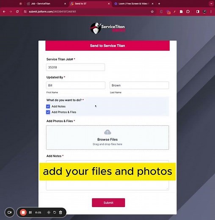Open Chrome three-dot menu

click(211, 11)
